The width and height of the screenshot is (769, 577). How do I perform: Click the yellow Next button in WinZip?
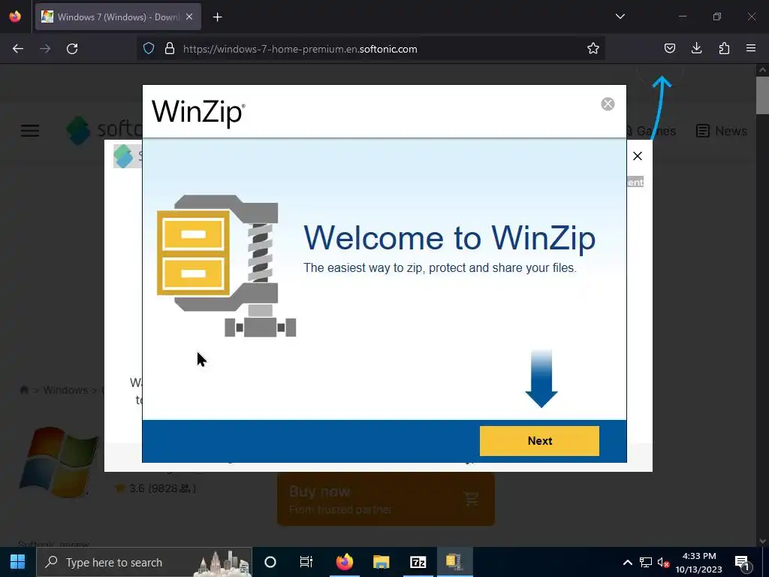pos(539,440)
